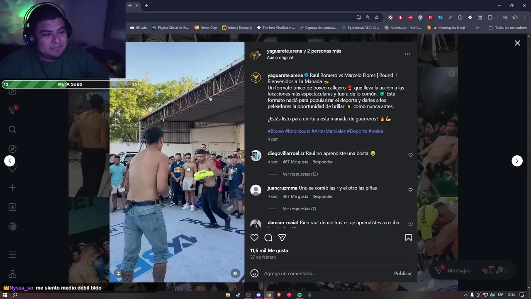Open Instagram create (plus) icon
The height and width of the screenshot is (299, 531).
[x=12, y=188]
